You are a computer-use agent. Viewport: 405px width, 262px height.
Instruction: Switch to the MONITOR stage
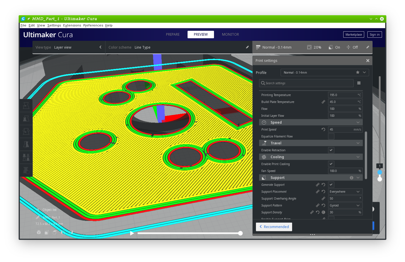click(x=230, y=35)
